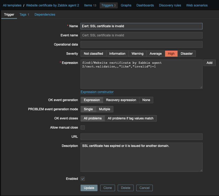The width and height of the screenshot is (219, 196).
Task: Set severity to Warning
Action: pos(137,54)
